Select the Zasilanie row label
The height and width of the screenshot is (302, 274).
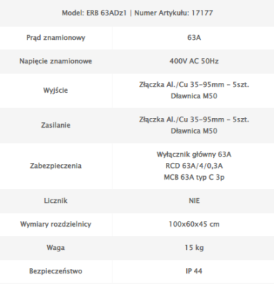56,125
